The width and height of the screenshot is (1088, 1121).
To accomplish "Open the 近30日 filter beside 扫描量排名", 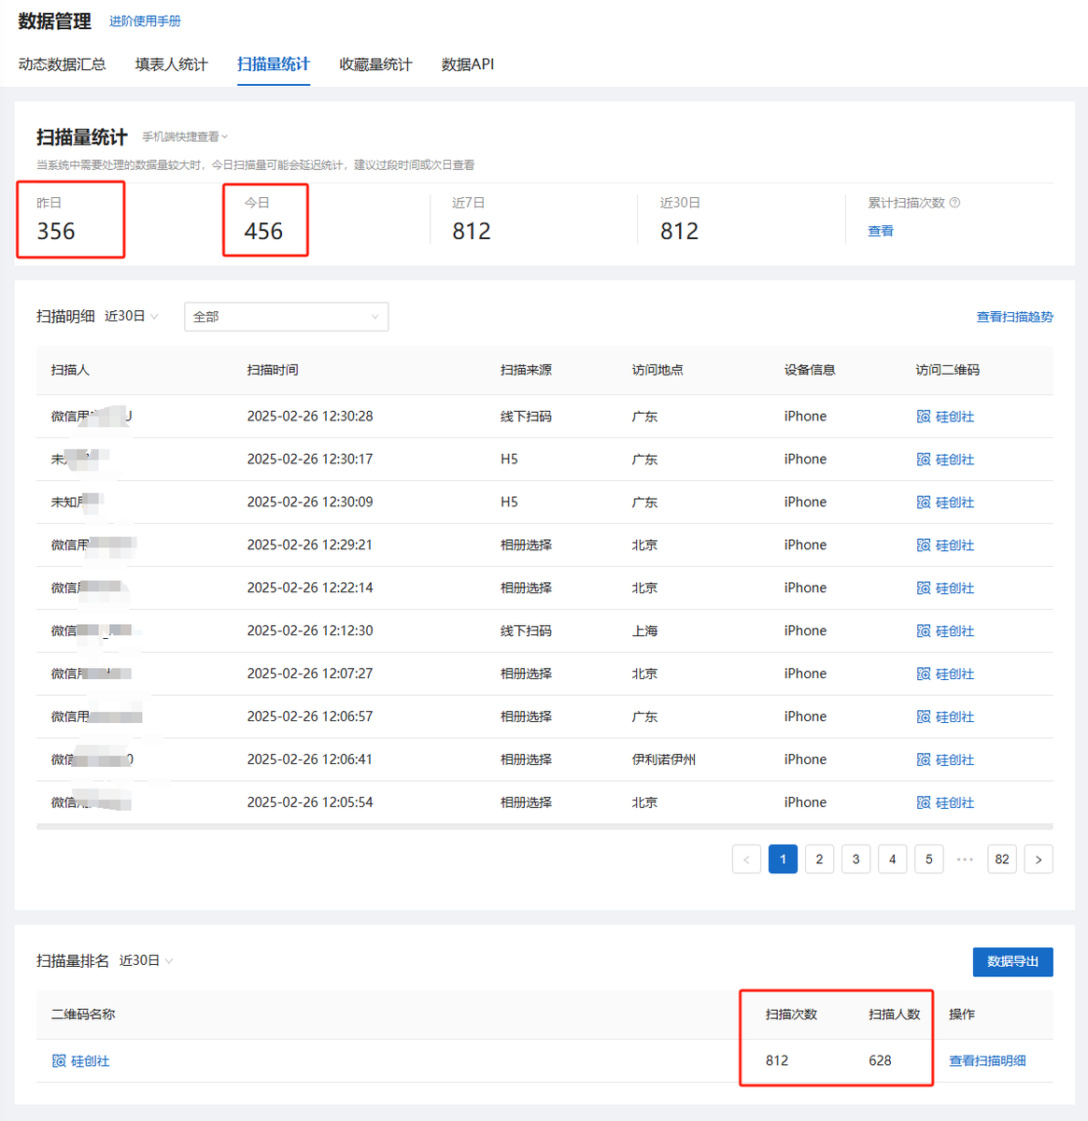I will click(147, 961).
